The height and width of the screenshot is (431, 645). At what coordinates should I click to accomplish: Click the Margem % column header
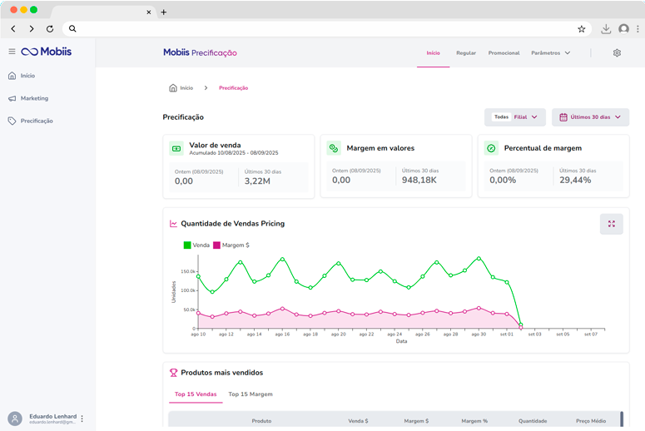pos(474,421)
